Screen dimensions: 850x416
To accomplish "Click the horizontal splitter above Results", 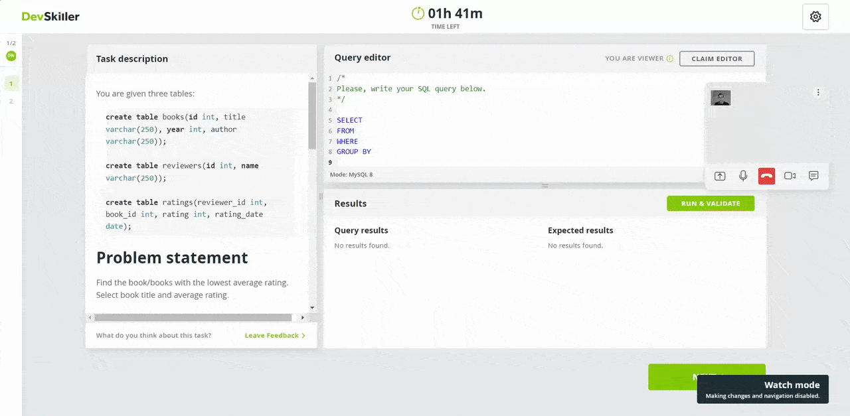I will (x=545, y=186).
